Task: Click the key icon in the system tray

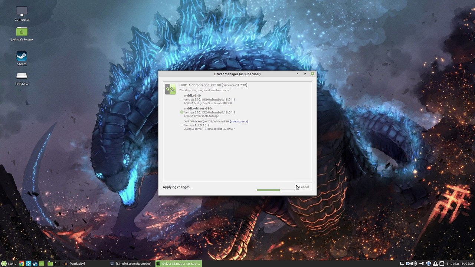Action: pos(422,264)
